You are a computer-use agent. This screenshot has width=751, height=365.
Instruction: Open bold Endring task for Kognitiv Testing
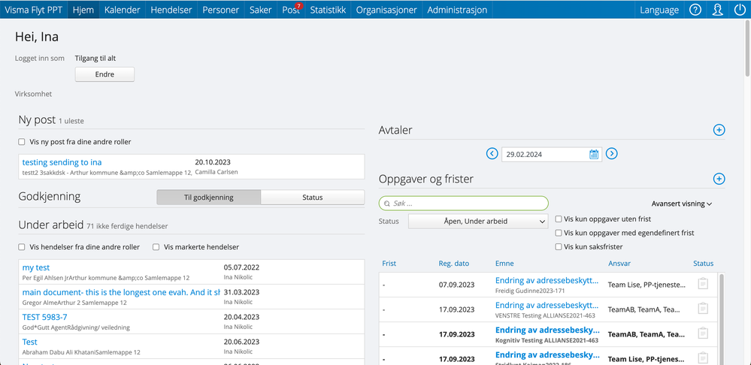pos(547,330)
